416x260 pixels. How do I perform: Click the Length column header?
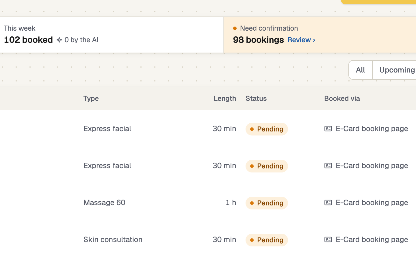coord(225,99)
